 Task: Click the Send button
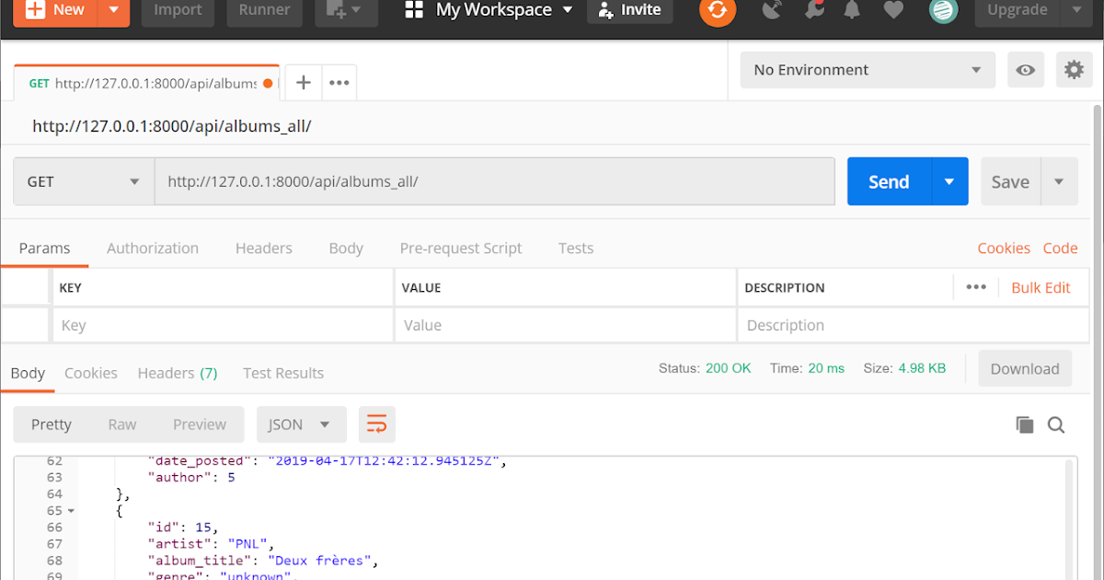click(888, 181)
